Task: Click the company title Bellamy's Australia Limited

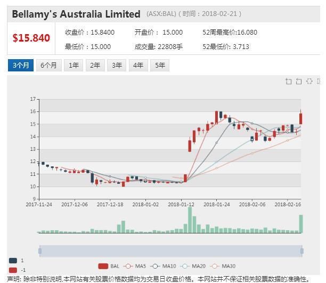Action: click(76, 14)
